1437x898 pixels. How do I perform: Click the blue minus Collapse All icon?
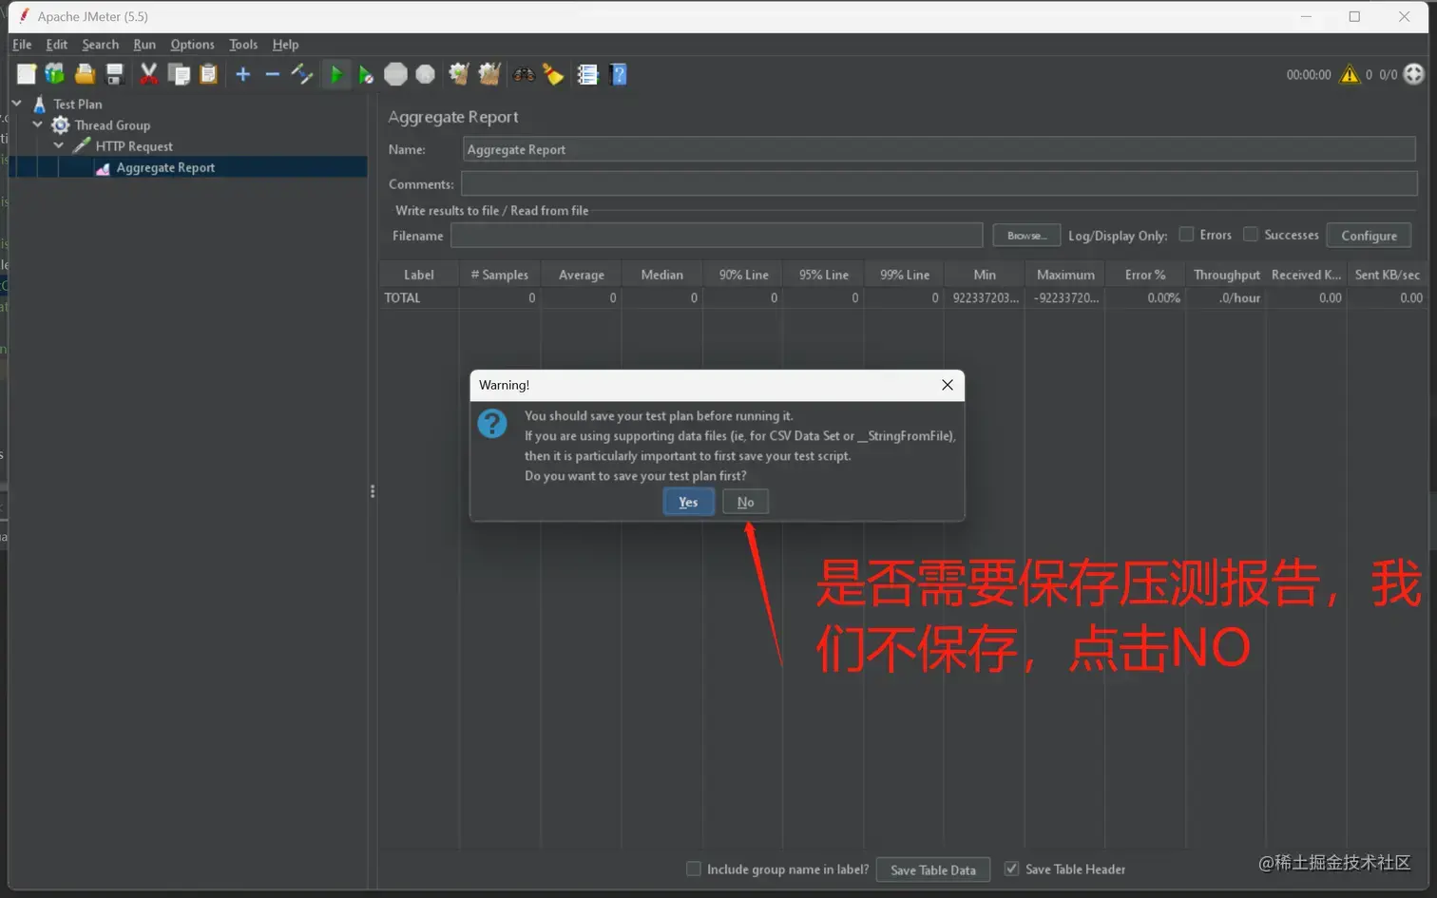tap(273, 74)
